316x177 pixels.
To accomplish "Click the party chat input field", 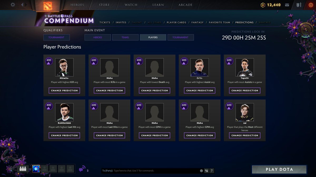I will point(155,171).
